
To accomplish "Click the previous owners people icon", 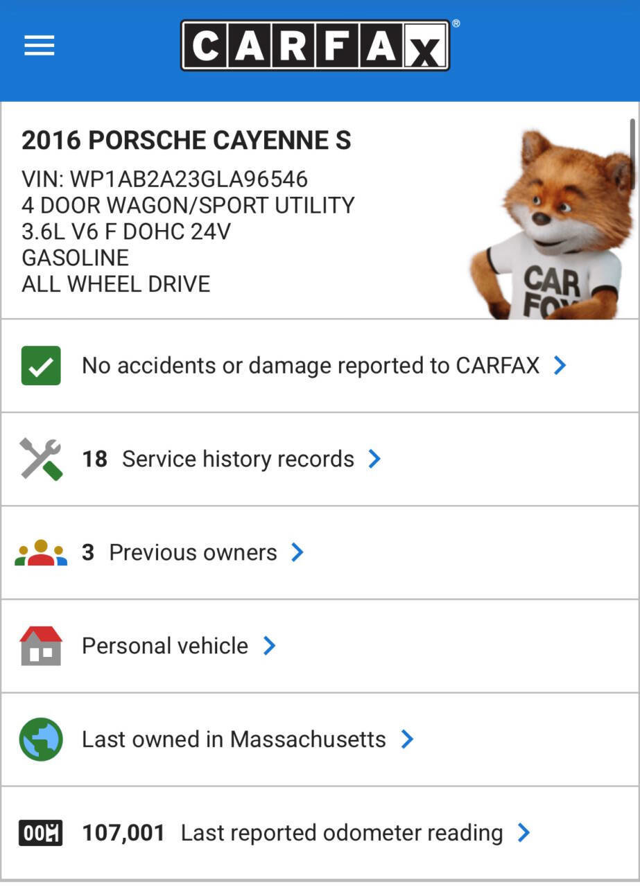I will click(x=41, y=552).
